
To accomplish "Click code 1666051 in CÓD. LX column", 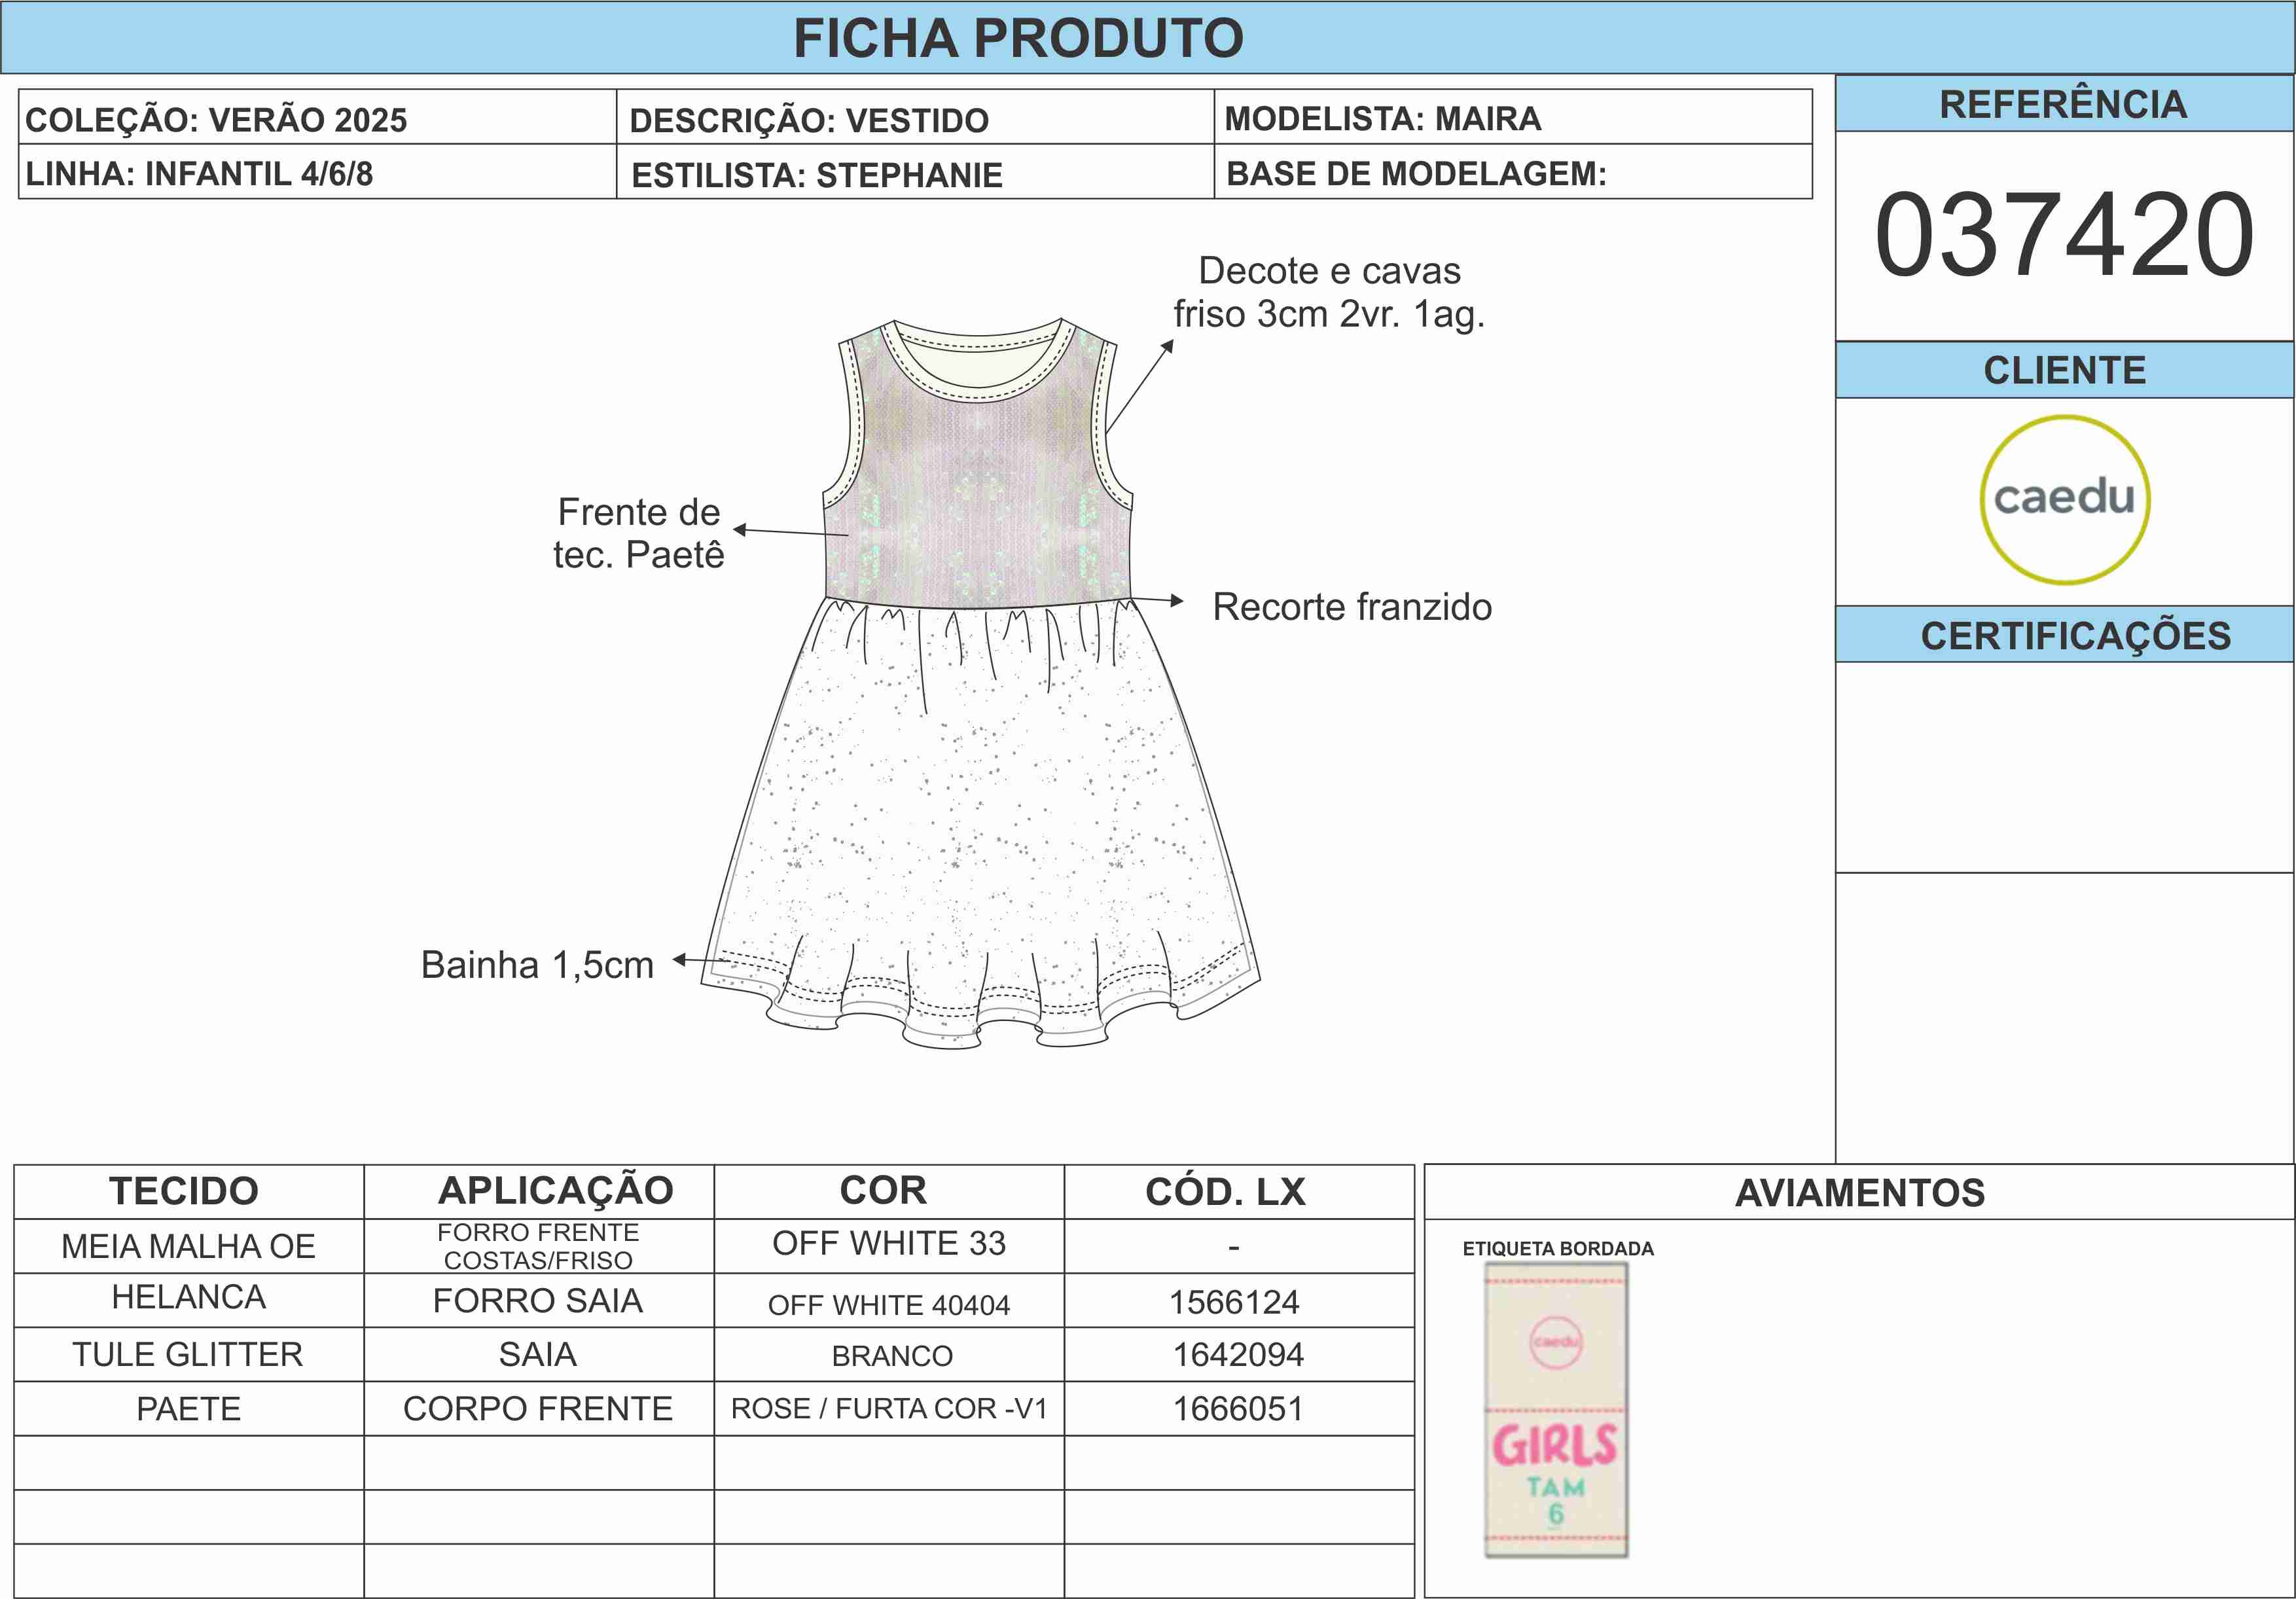I will click(x=1238, y=1408).
